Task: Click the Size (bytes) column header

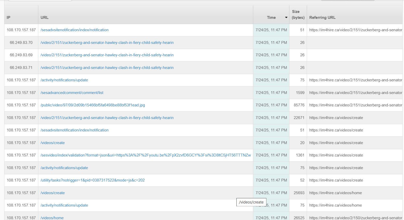Action: (298, 15)
